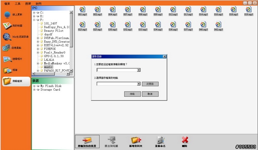Expand the Storage Card node
Viewport: 258px width, 150px height.
click(34, 90)
